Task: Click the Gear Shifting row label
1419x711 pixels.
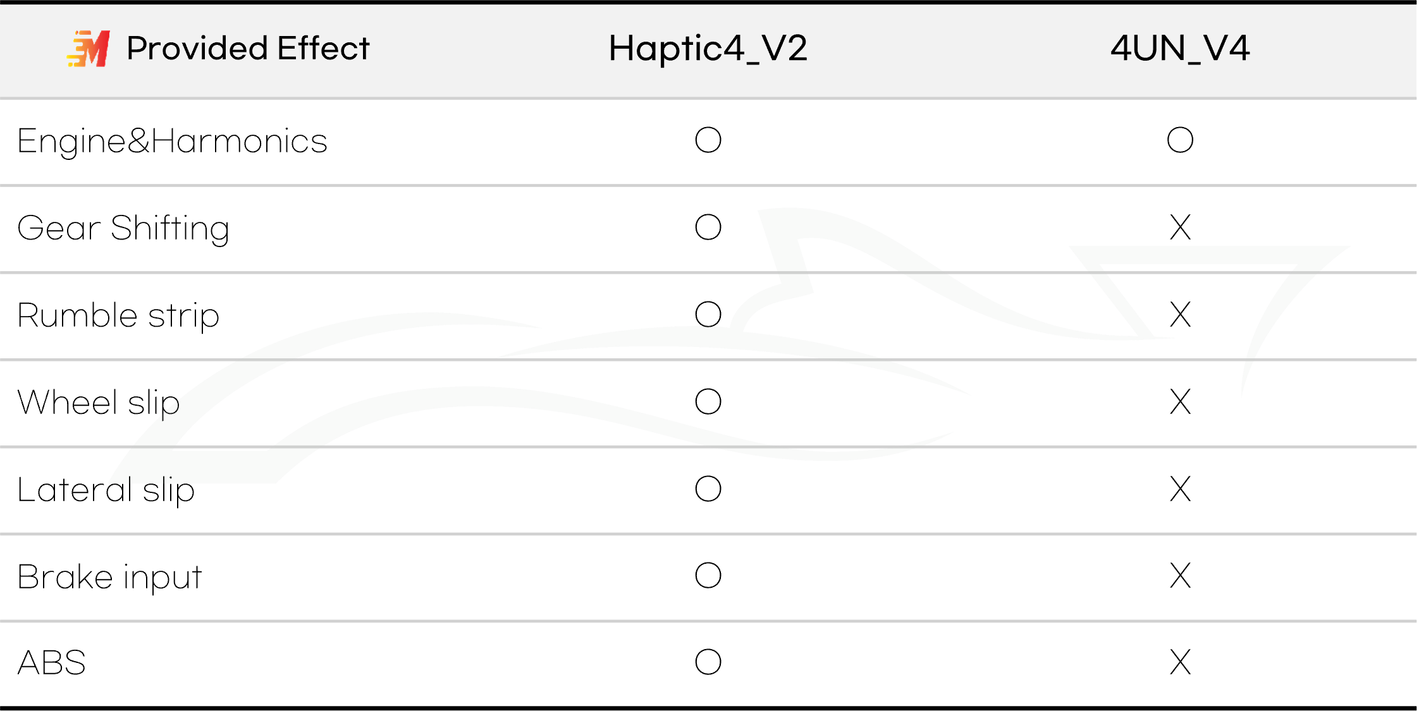Action: [123, 229]
